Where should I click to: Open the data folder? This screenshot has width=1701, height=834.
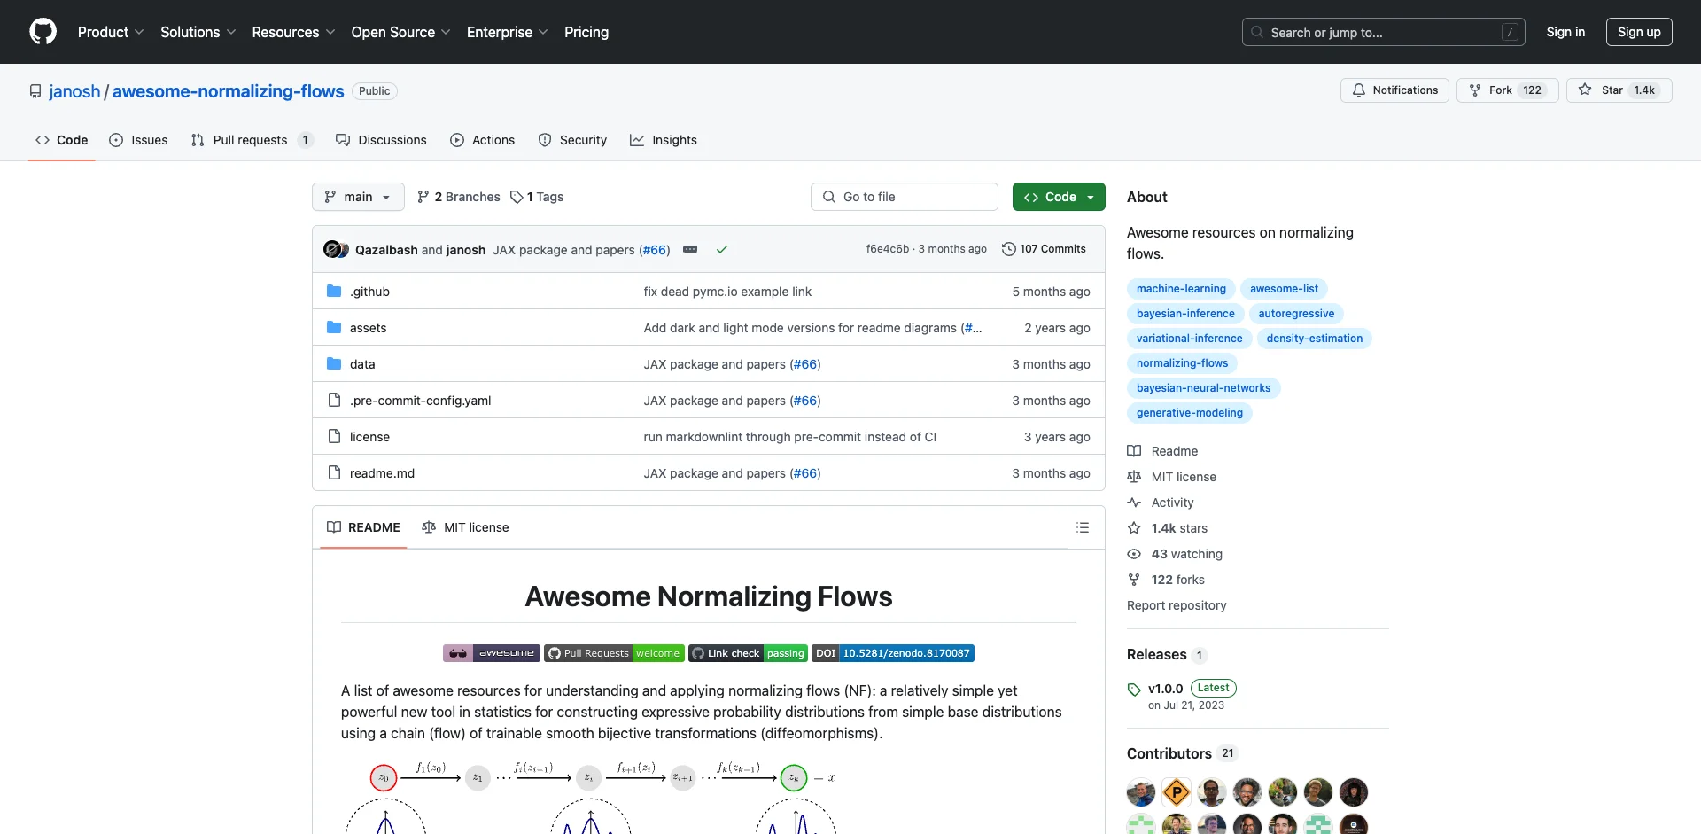point(362,364)
